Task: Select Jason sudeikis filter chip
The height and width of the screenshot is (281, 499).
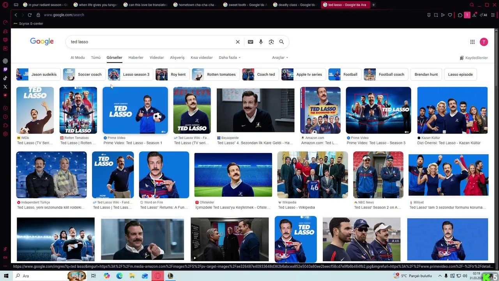Action: (38, 75)
